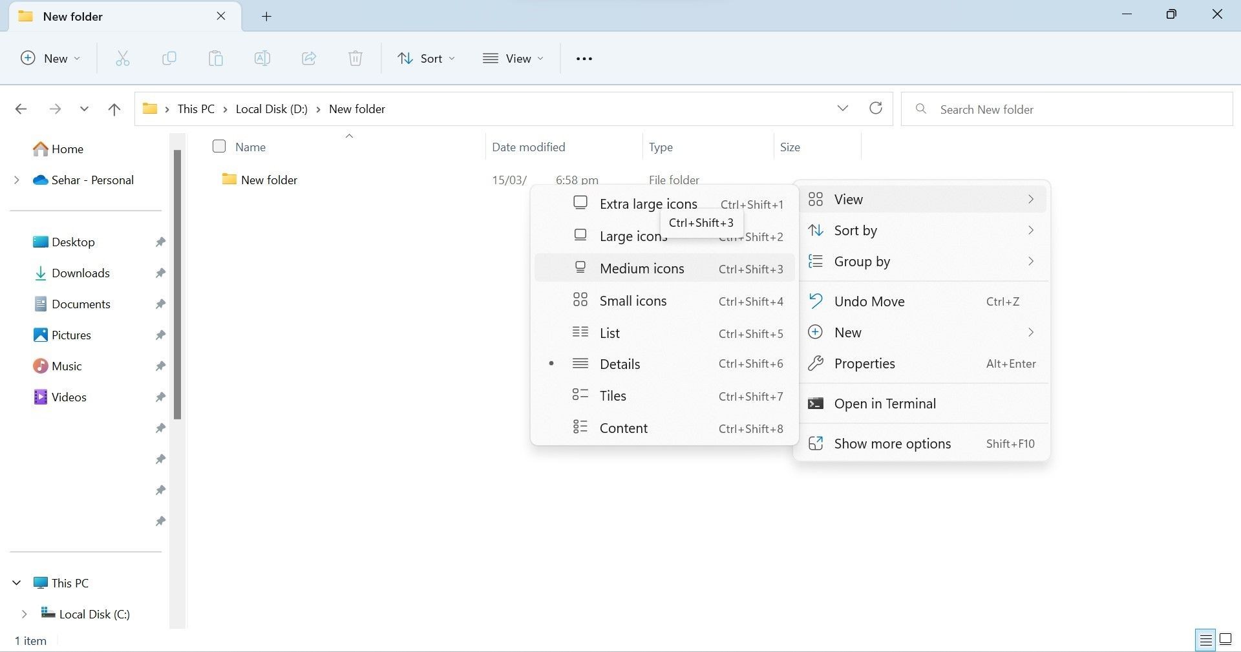Click the New folder item's folder icon
This screenshot has width=1241, height=652.
(229, 179)
